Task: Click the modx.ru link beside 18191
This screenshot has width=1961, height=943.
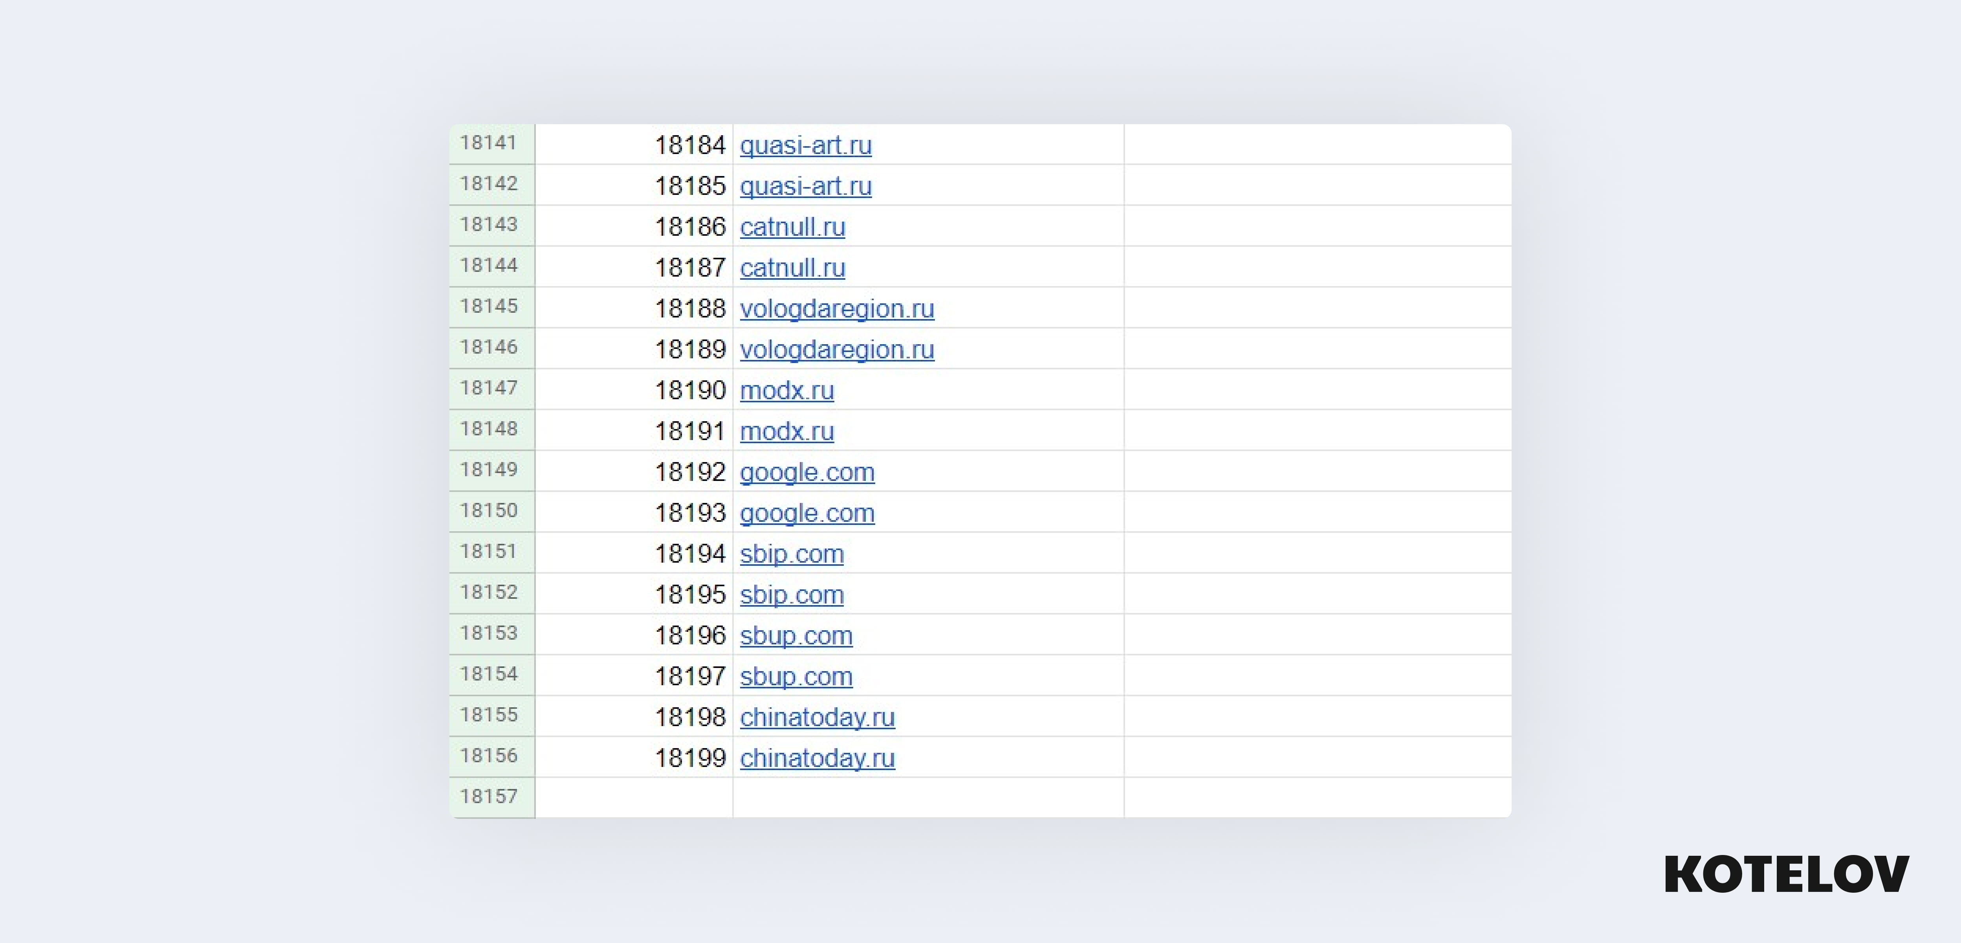Action: [786, 431]
